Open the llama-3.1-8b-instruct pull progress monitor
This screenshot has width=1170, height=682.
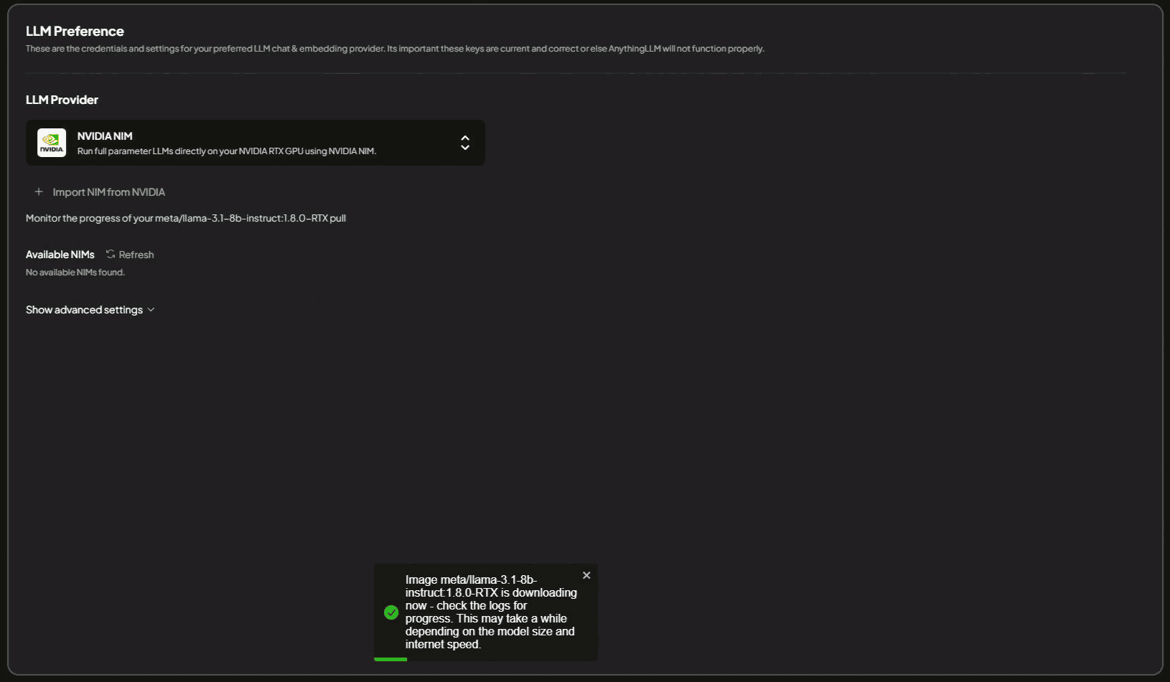tap(185, 218)
